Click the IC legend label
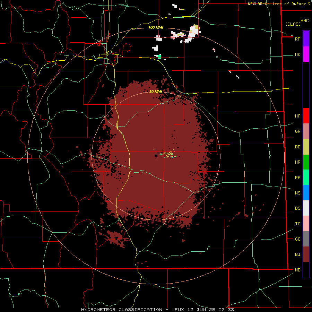The image size is (312, 312). (x=297, y=224)
